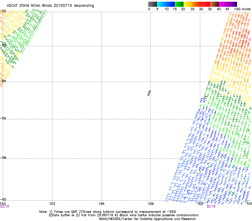Click the dark purple 45-50 knots segment
Viewport: 252px width, 221px height.
point(232,4)
